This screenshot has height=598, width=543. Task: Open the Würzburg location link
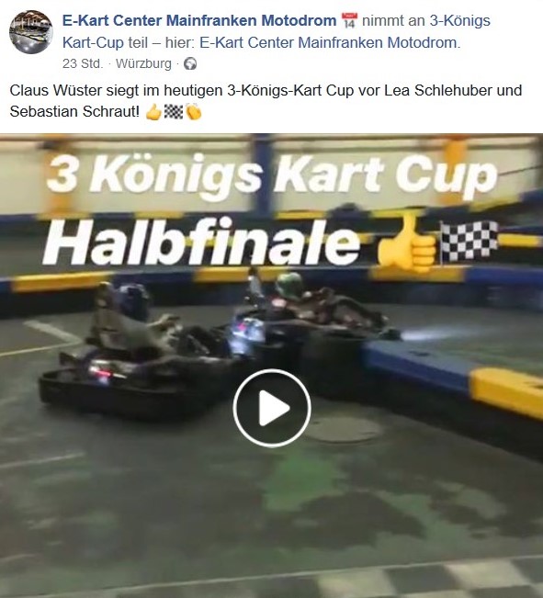(x=143, y=63)
